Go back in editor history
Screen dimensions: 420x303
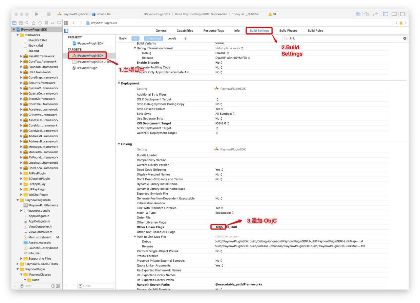pyautogui.click(x=73, y=23)
